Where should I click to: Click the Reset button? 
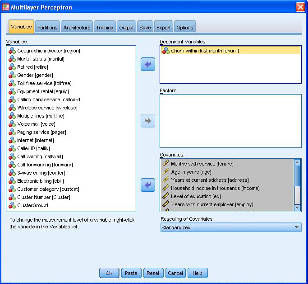[x=153, y=273]
